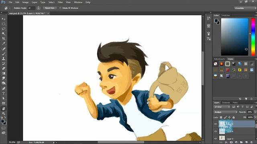Open the Brush Presets panel icon
The image size is (257, 144).
point(209,39)
